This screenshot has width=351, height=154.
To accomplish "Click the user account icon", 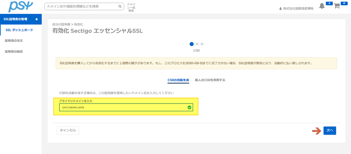I will pos(280,8).
